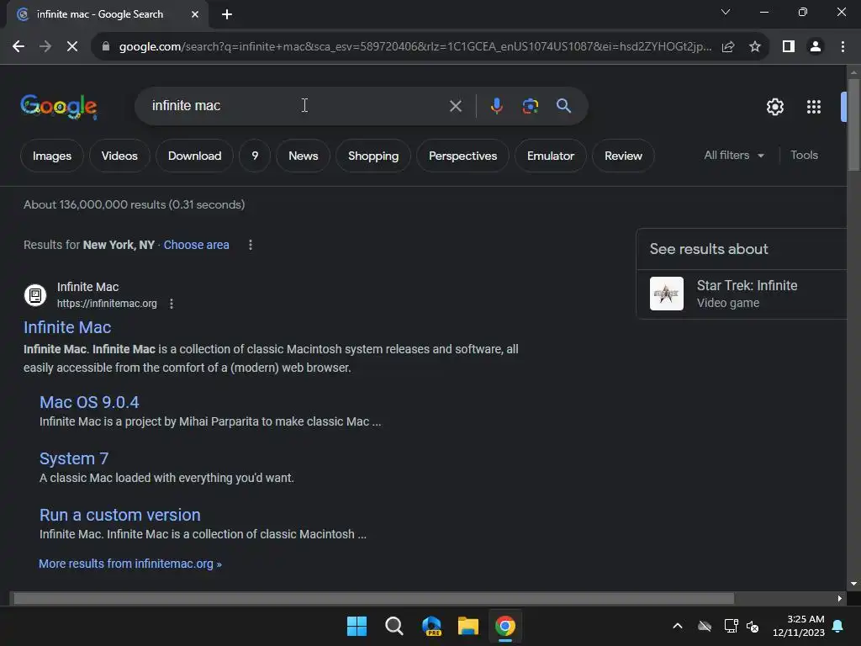
Task: Go to the Google logo homepage
Action: click(x=59, y=107)
